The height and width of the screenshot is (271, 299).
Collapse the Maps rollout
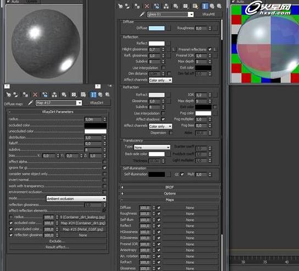(169, 200)
